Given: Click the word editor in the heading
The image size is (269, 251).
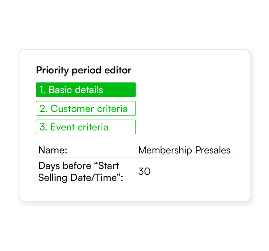Looking at the screenshot, I should [118, 70].
